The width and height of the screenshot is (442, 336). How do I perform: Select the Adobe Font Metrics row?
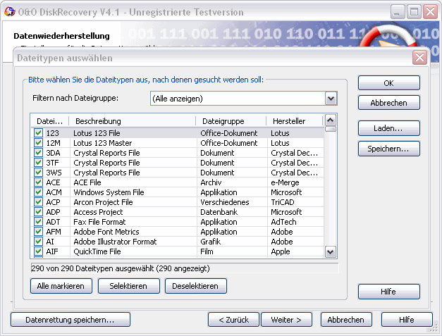[106, 232]
